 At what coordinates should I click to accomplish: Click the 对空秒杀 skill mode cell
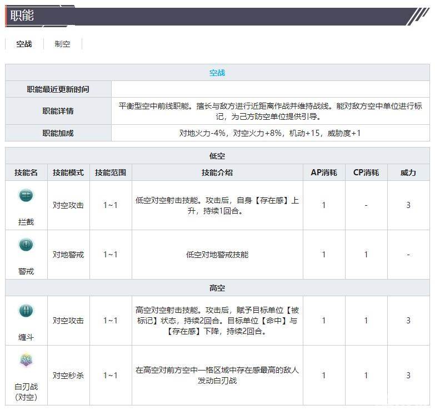coord(68,376)
